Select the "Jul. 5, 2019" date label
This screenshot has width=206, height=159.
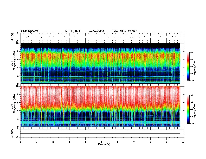[x=73, y=31]
